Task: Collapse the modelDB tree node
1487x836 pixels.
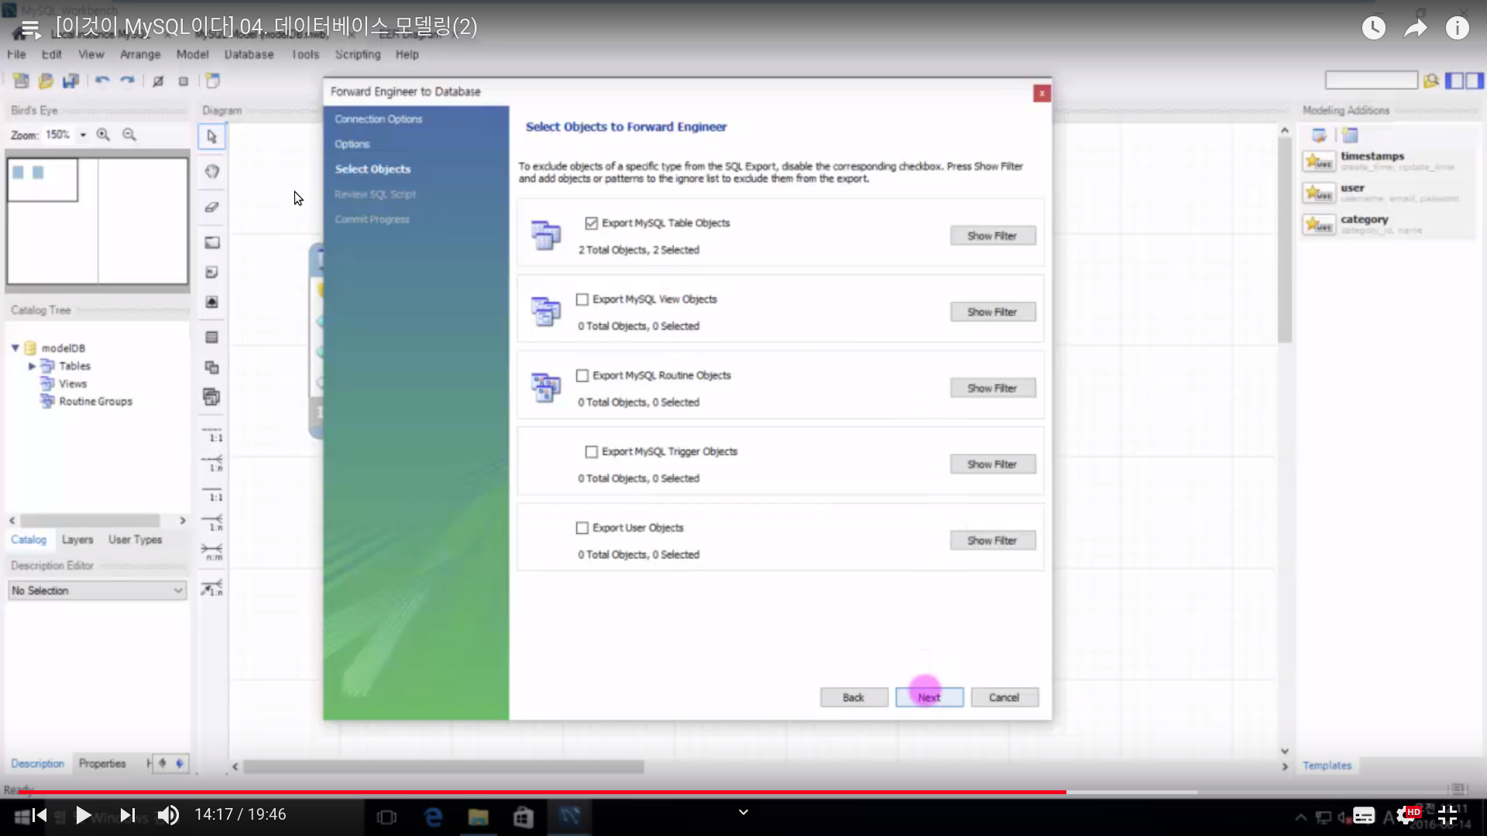Action: tap(15, 348)
